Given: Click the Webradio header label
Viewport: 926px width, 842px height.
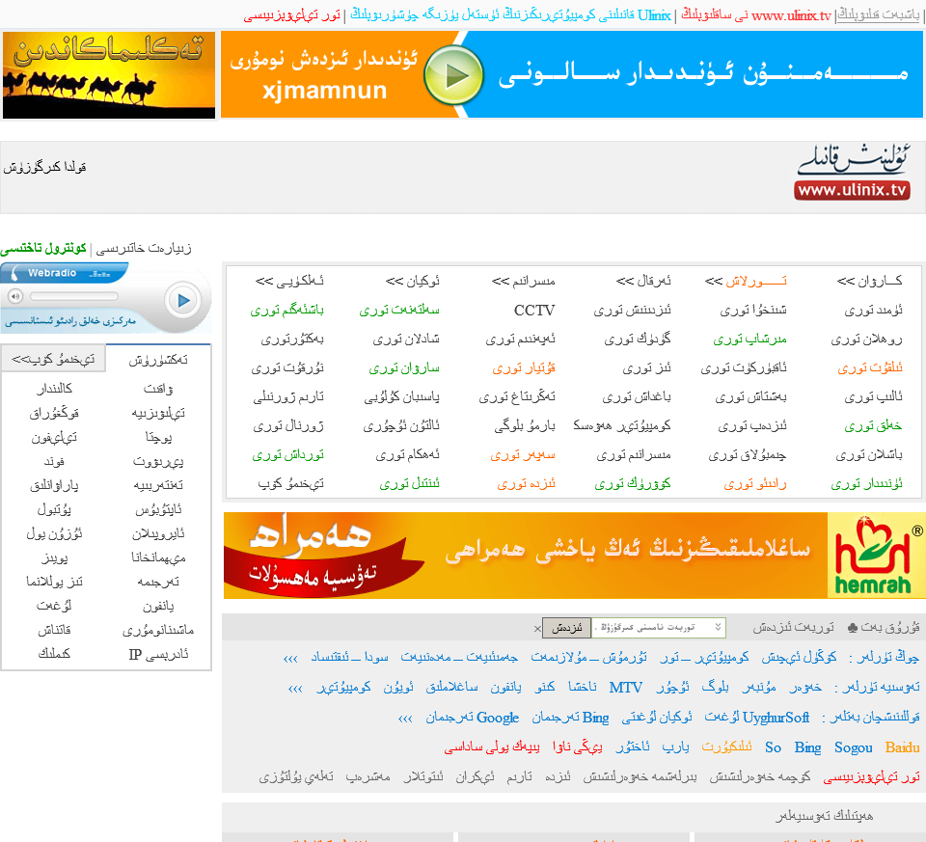Looking at the screenshot, I should click(52, 273).
